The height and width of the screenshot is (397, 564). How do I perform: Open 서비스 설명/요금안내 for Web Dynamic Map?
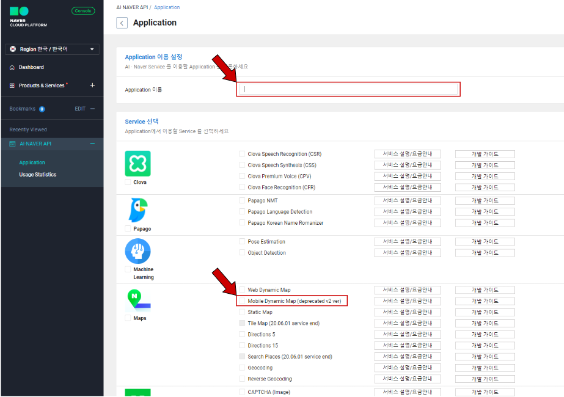pos(408,290)
